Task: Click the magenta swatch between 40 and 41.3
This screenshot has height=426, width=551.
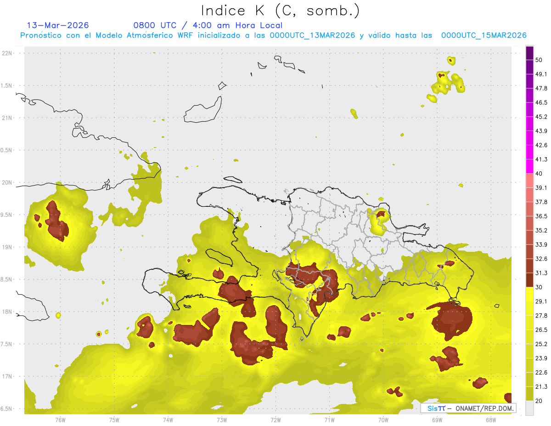Action: [x=530, y=166]
